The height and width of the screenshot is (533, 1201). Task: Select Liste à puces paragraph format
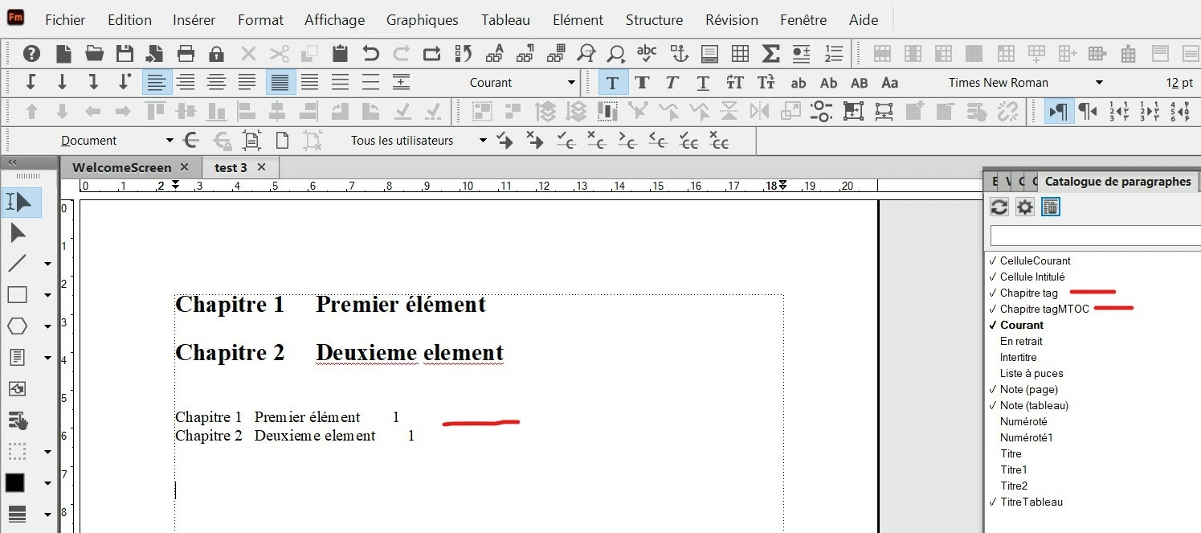[x=1031, y=373]
